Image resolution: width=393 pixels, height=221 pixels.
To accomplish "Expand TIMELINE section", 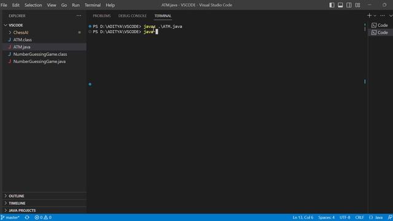I will tap(44, 203).
